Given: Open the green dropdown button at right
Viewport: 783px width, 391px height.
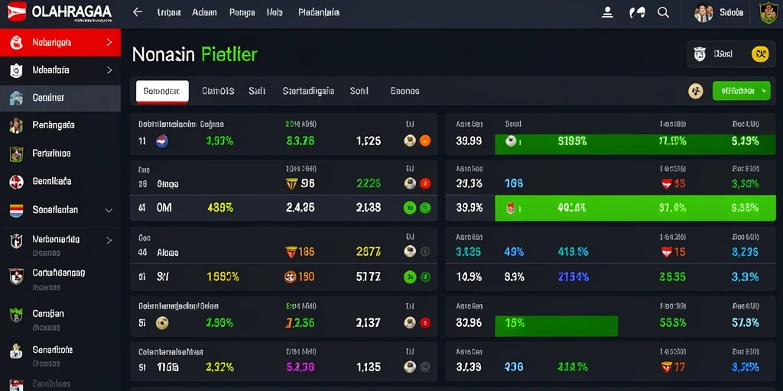Looking at the screenshot, I should coord(741,91).
